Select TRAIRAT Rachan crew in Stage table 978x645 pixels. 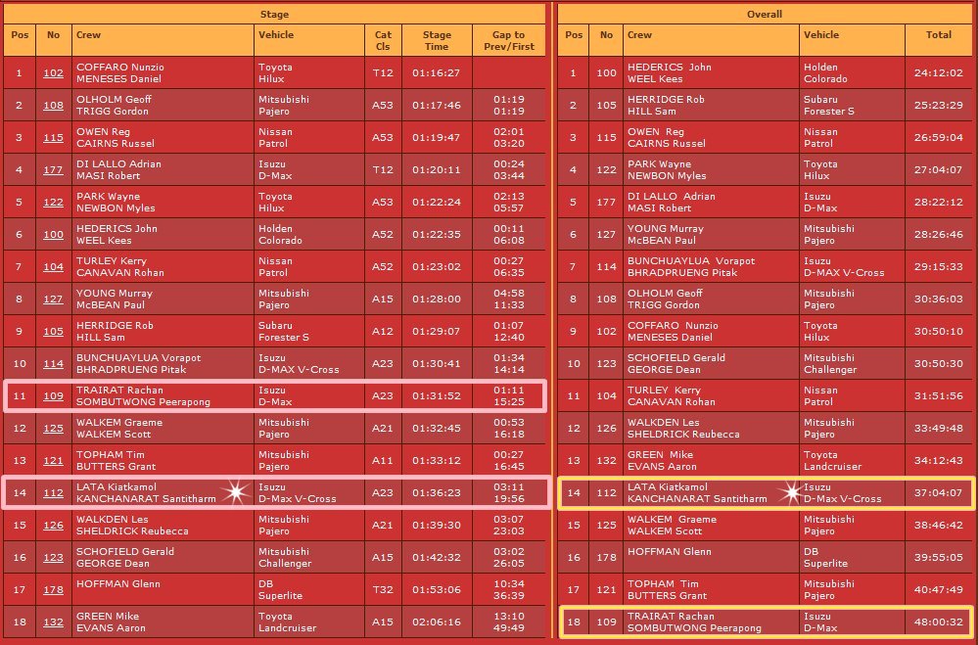click(x=144, y=396)
